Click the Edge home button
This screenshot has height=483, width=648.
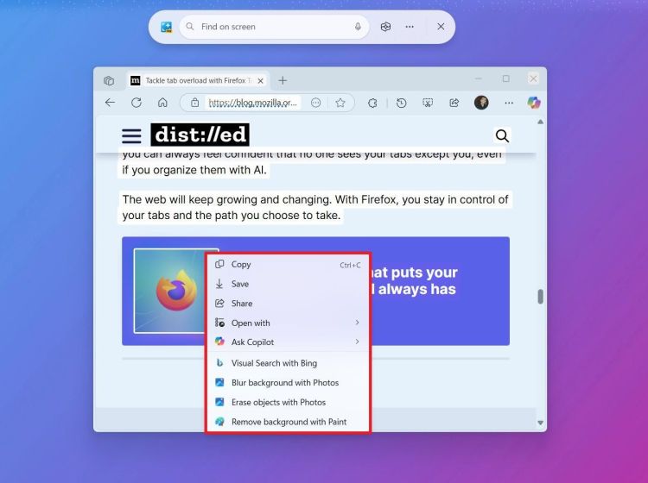[x=162, y=103]
